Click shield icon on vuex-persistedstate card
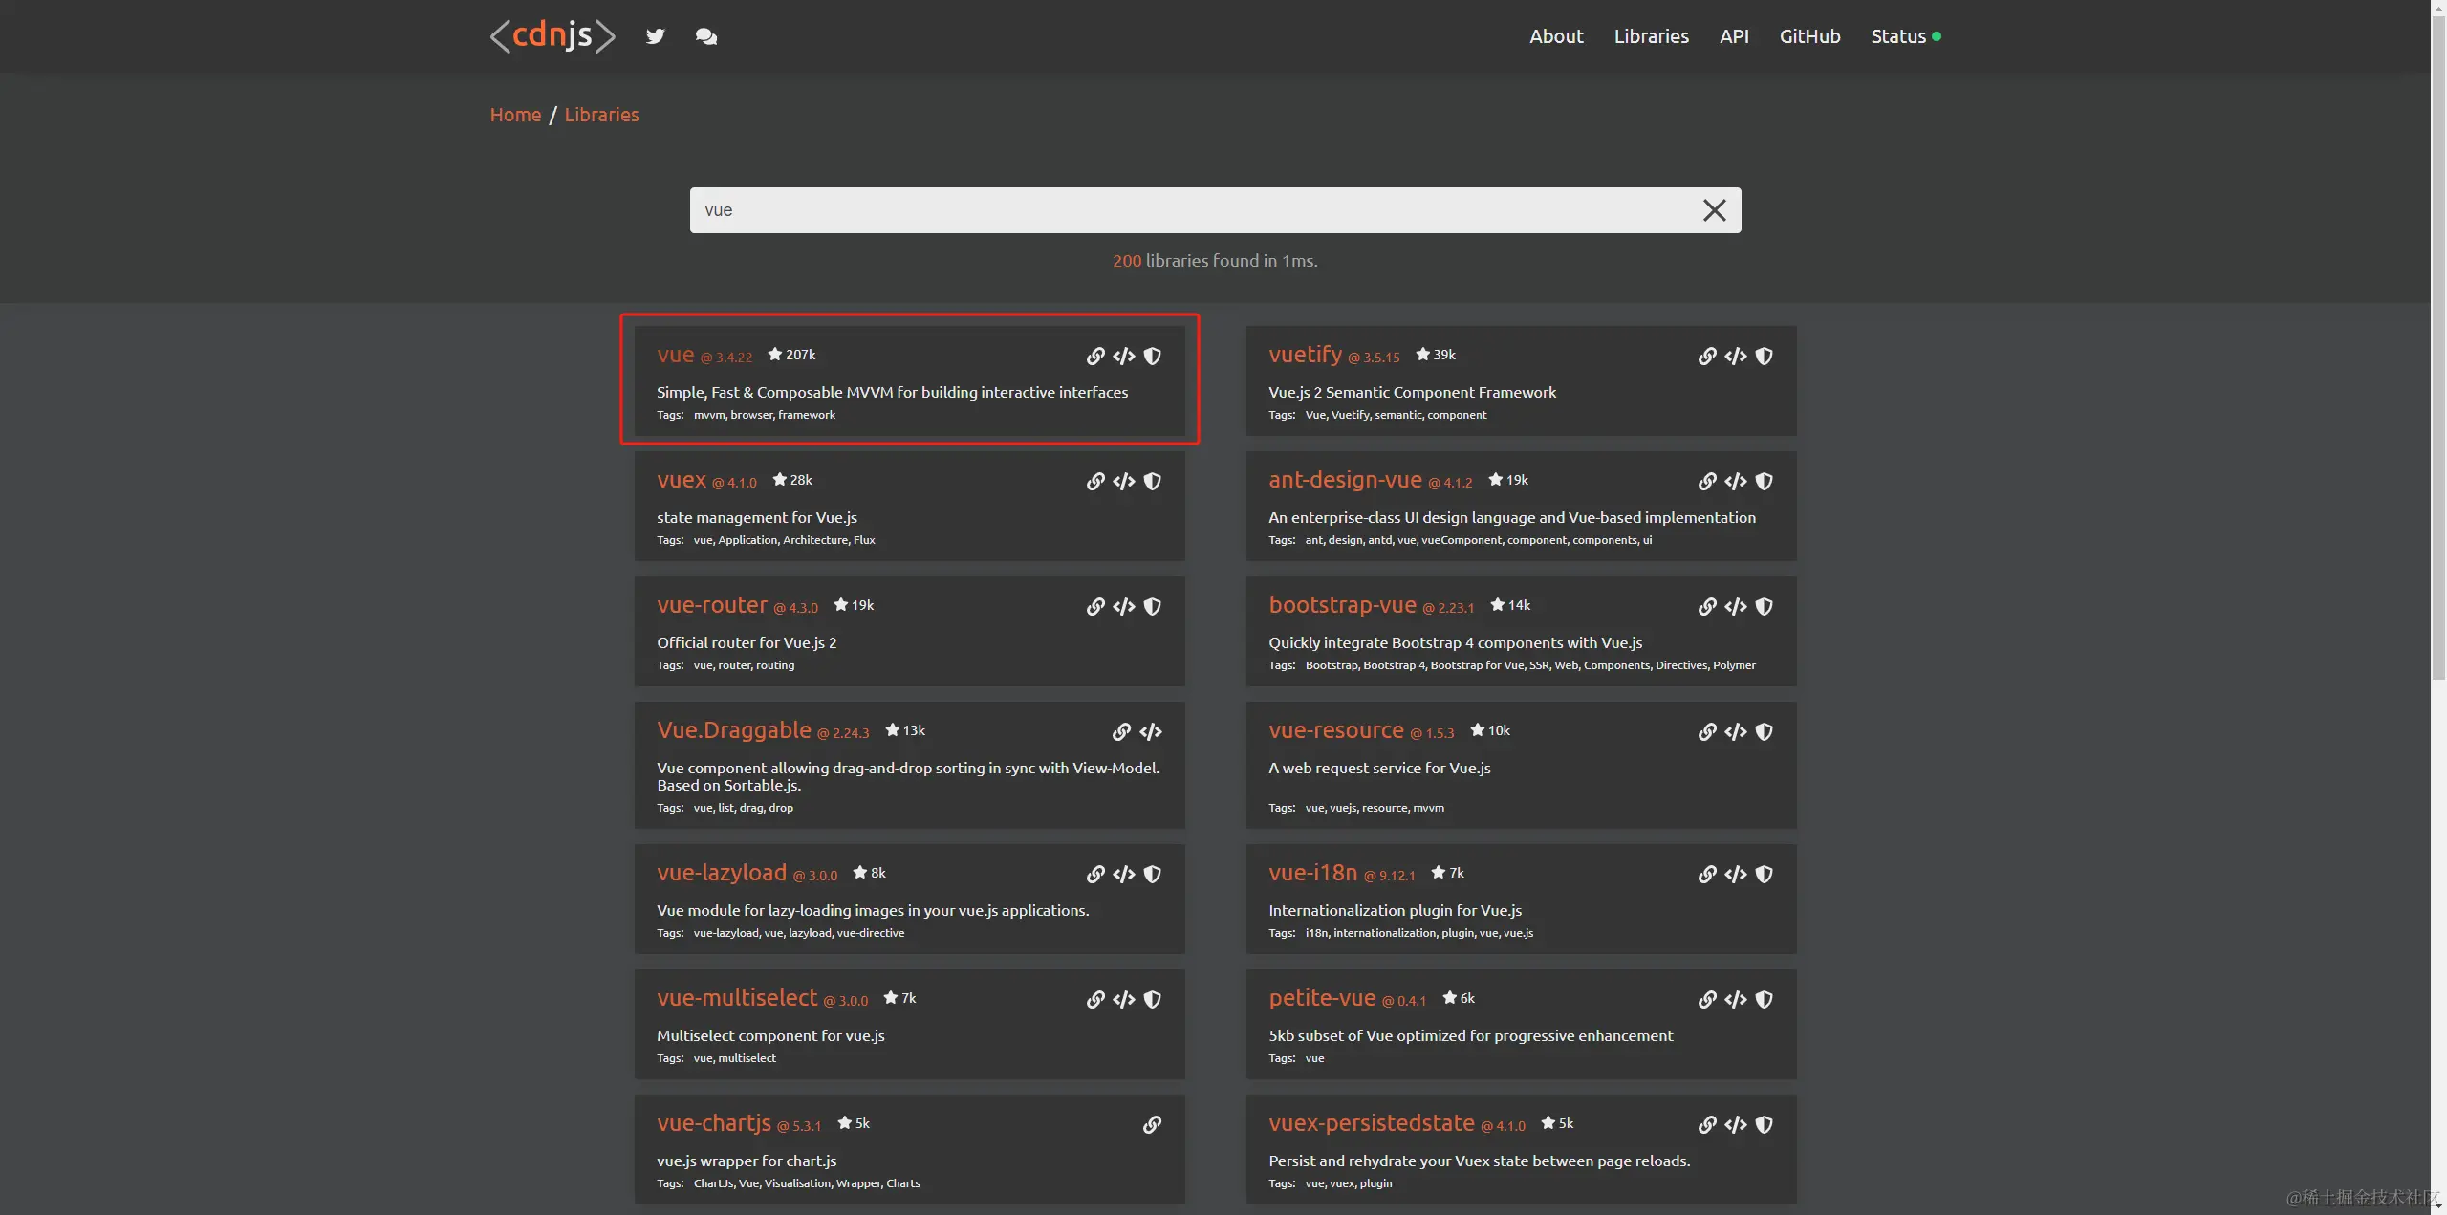Viewport: 2447px width, 1215px height. (1765, 1125)
